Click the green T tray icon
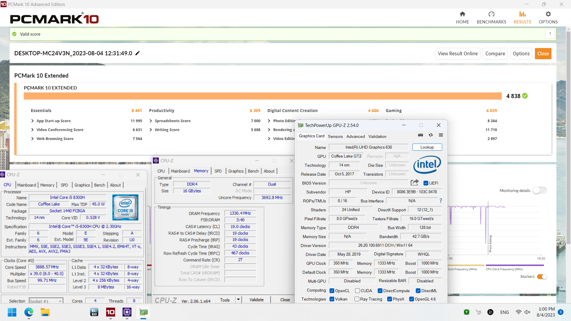This screenshot has height=321, width=571. point(467,312)
